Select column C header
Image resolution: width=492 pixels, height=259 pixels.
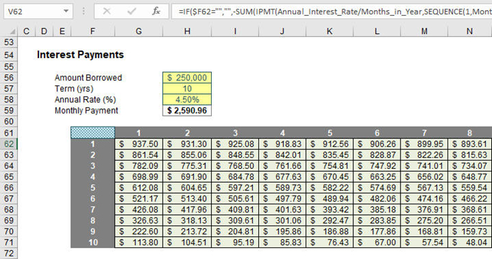27,31
